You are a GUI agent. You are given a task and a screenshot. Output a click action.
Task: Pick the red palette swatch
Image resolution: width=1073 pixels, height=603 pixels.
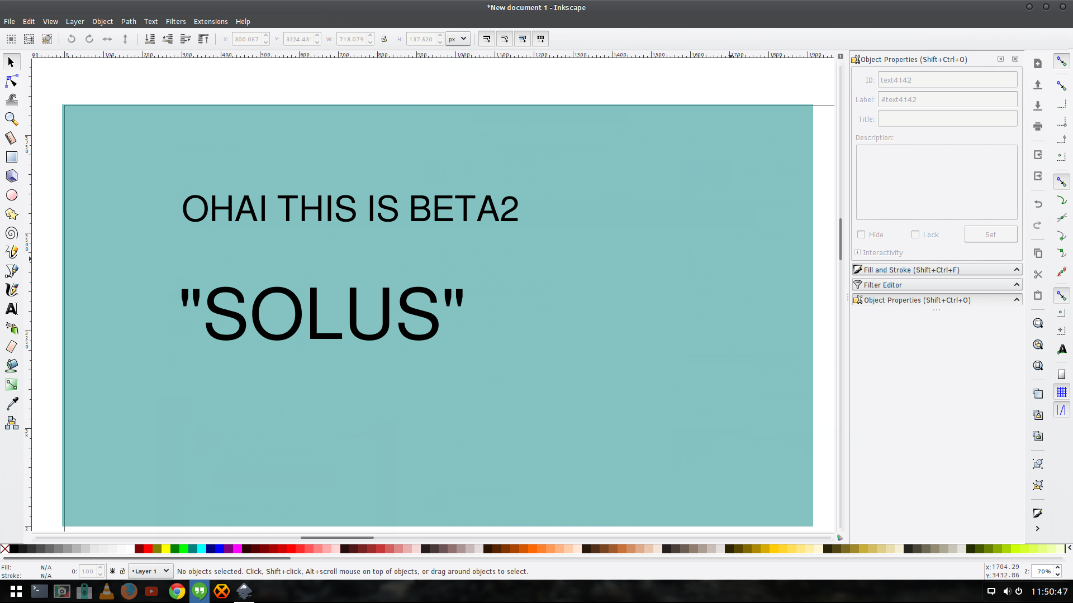click(x=148, y=549)
